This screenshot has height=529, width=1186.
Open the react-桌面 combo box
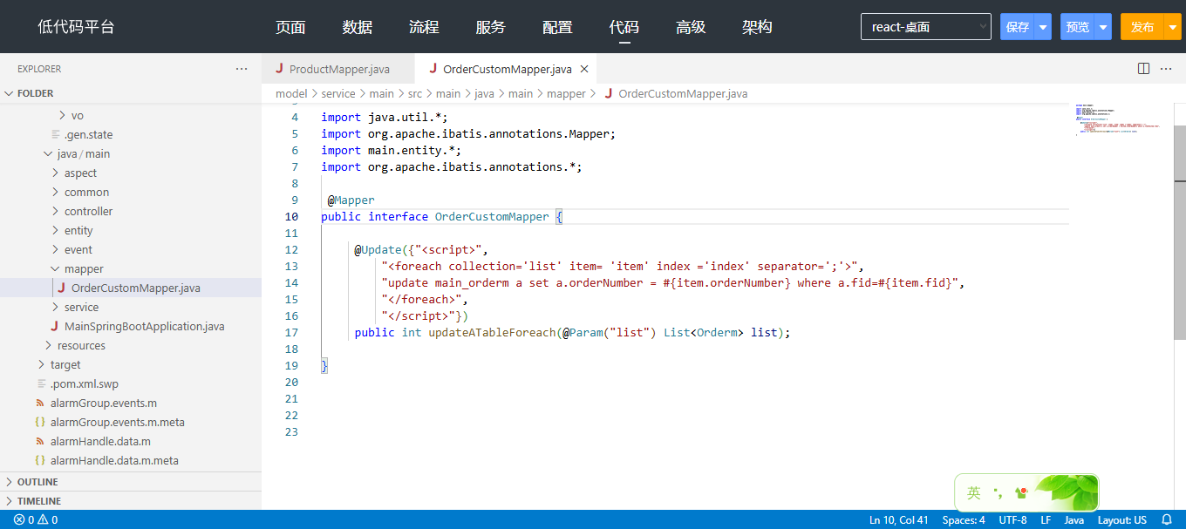point(926,27)
